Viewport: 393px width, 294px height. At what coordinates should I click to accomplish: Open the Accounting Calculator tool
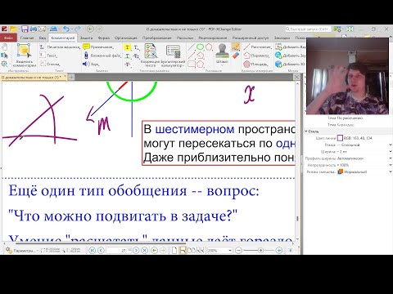[173, 56]
